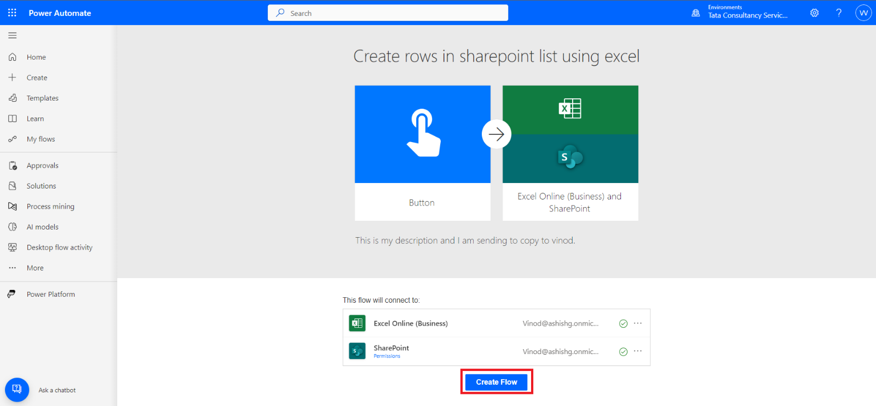
Task: Open the Ask a chatbot bubble
Action: click(17, 390)
